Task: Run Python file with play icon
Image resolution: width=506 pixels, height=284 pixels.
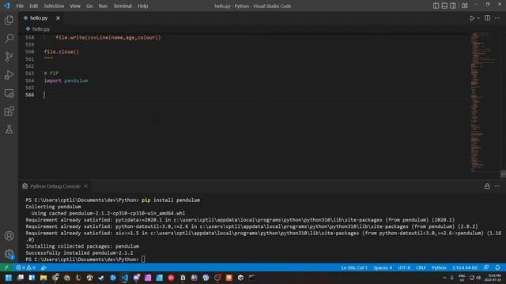Action: pos(472,18)
